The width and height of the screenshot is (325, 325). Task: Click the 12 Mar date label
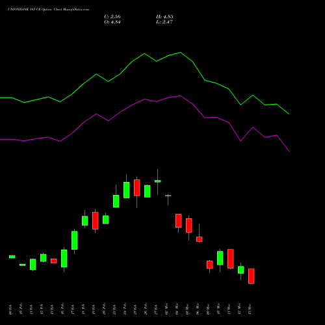(x=239, y=309)
